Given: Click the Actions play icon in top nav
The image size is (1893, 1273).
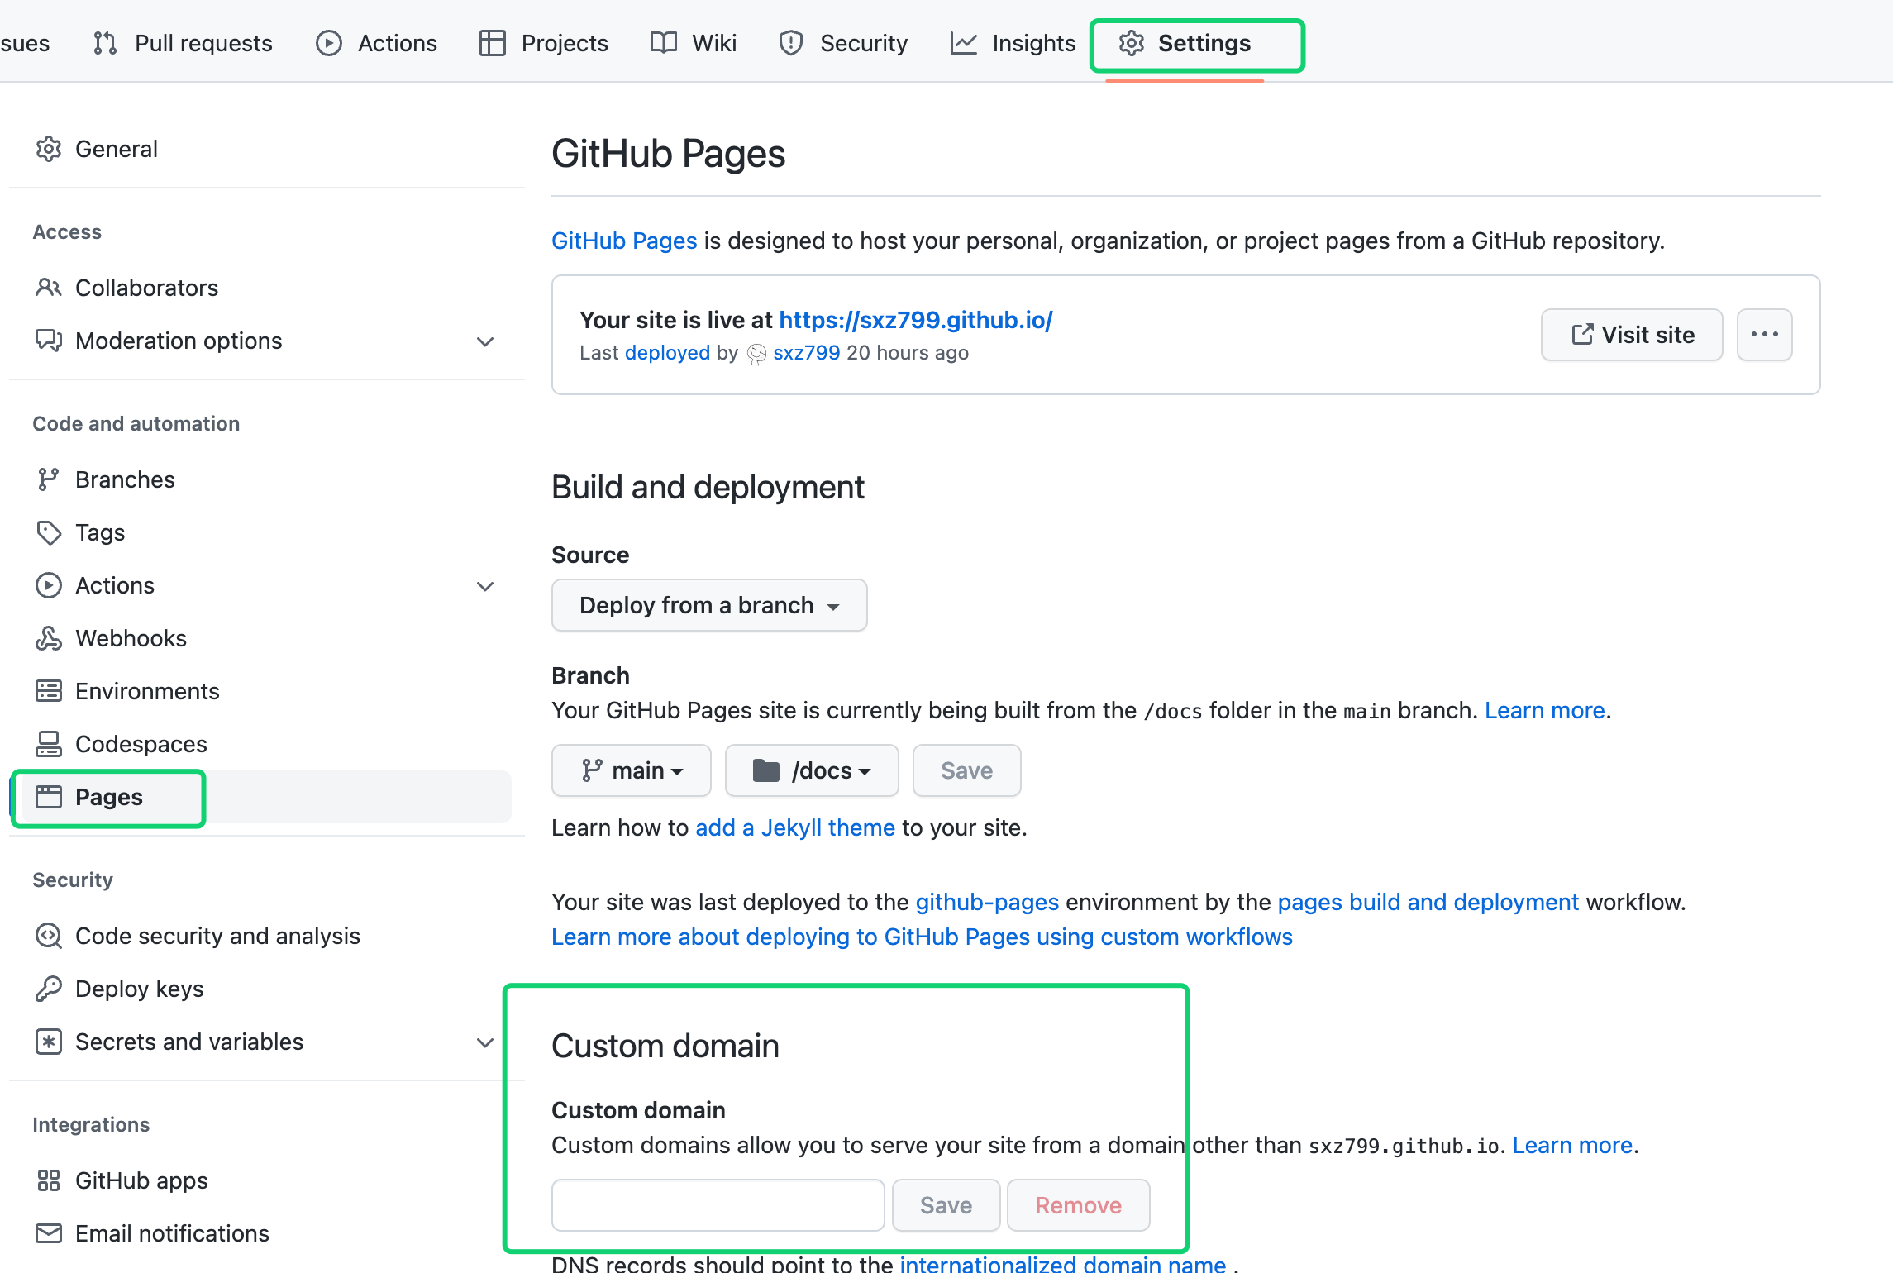Looking at the screenshot, I should coord(329,43).
